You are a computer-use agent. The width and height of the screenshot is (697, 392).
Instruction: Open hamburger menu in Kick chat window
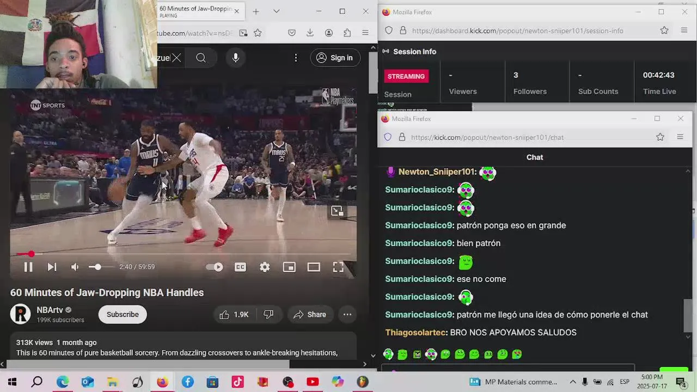[x=680, y=137]
